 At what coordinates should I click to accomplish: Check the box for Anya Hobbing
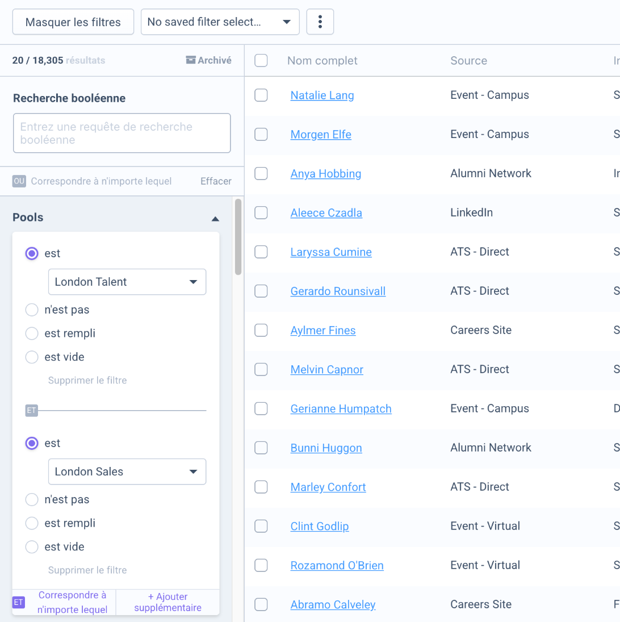261,173
